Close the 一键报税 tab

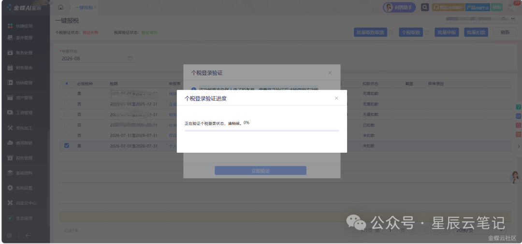coord(95,7)
